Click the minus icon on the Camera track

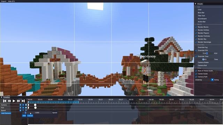(23, 105)
